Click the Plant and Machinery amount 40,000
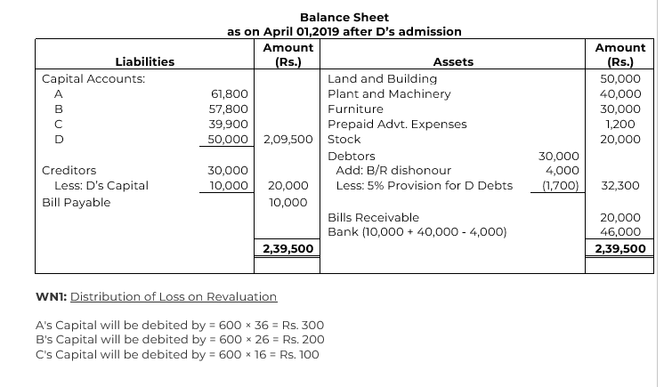The height and width of the screenshot is (387, 672). pos(620,93)
